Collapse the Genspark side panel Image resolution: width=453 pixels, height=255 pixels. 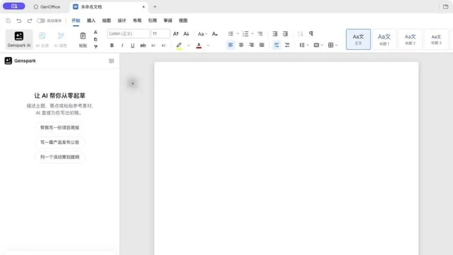point(111,61)
